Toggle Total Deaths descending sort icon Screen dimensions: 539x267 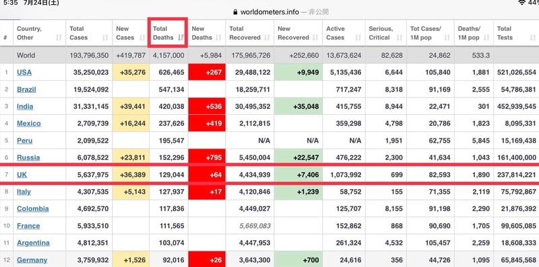pyautogui.click(x=181, y=38)
